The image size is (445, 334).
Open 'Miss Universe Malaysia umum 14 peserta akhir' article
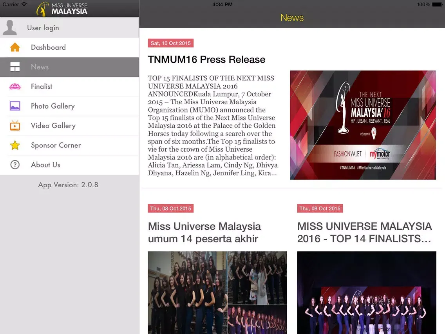click(204, 232)
